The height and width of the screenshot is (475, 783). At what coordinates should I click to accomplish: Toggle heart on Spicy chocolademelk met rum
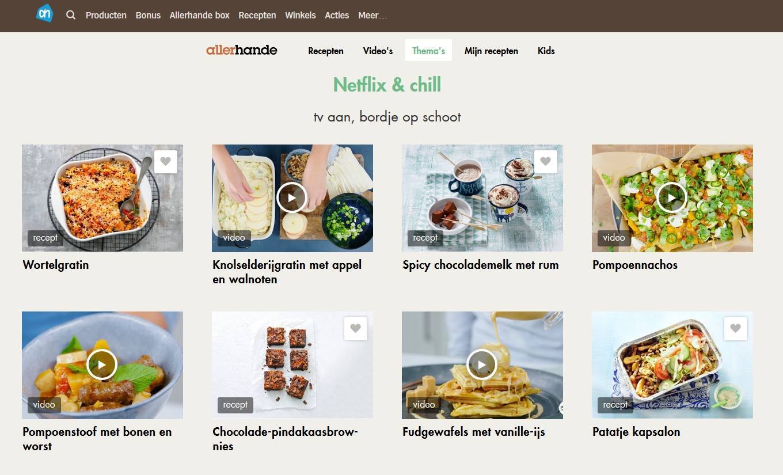click(546, 162)
